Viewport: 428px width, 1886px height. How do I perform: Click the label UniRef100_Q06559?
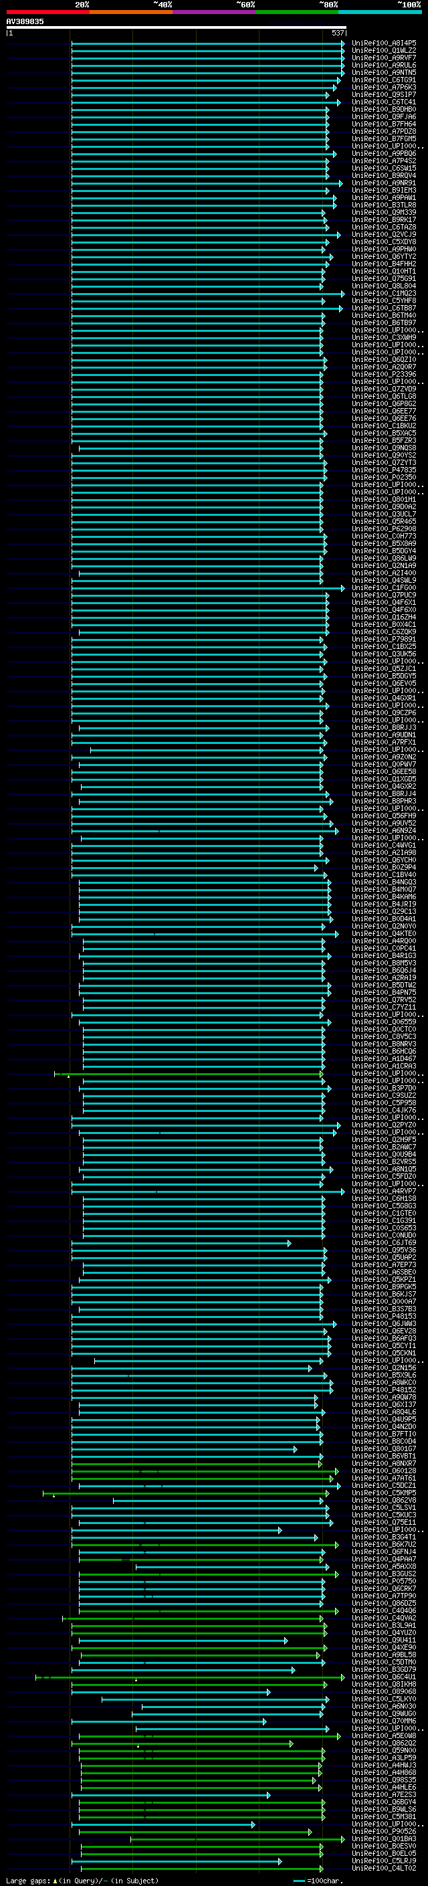coord(384,1022)
